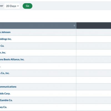Click the sort arrows in the header
The width and height of the screenshot is (111, 111).
point(74,26)
